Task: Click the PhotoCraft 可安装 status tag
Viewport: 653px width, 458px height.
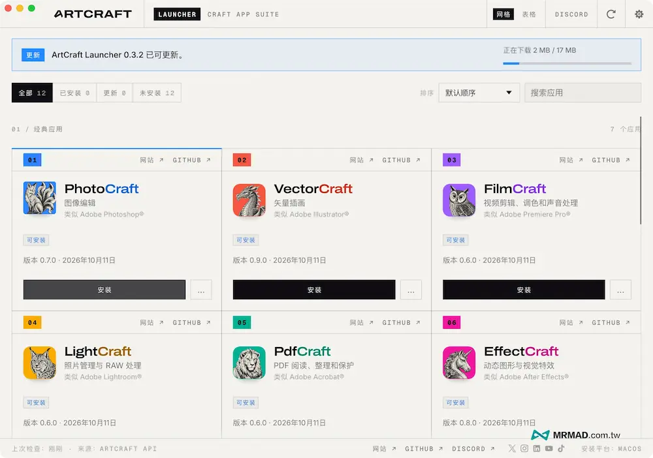Action: tap(36, 240)
